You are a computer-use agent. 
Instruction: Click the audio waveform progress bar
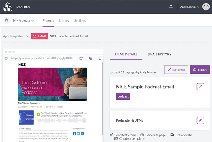coord(61,120)
